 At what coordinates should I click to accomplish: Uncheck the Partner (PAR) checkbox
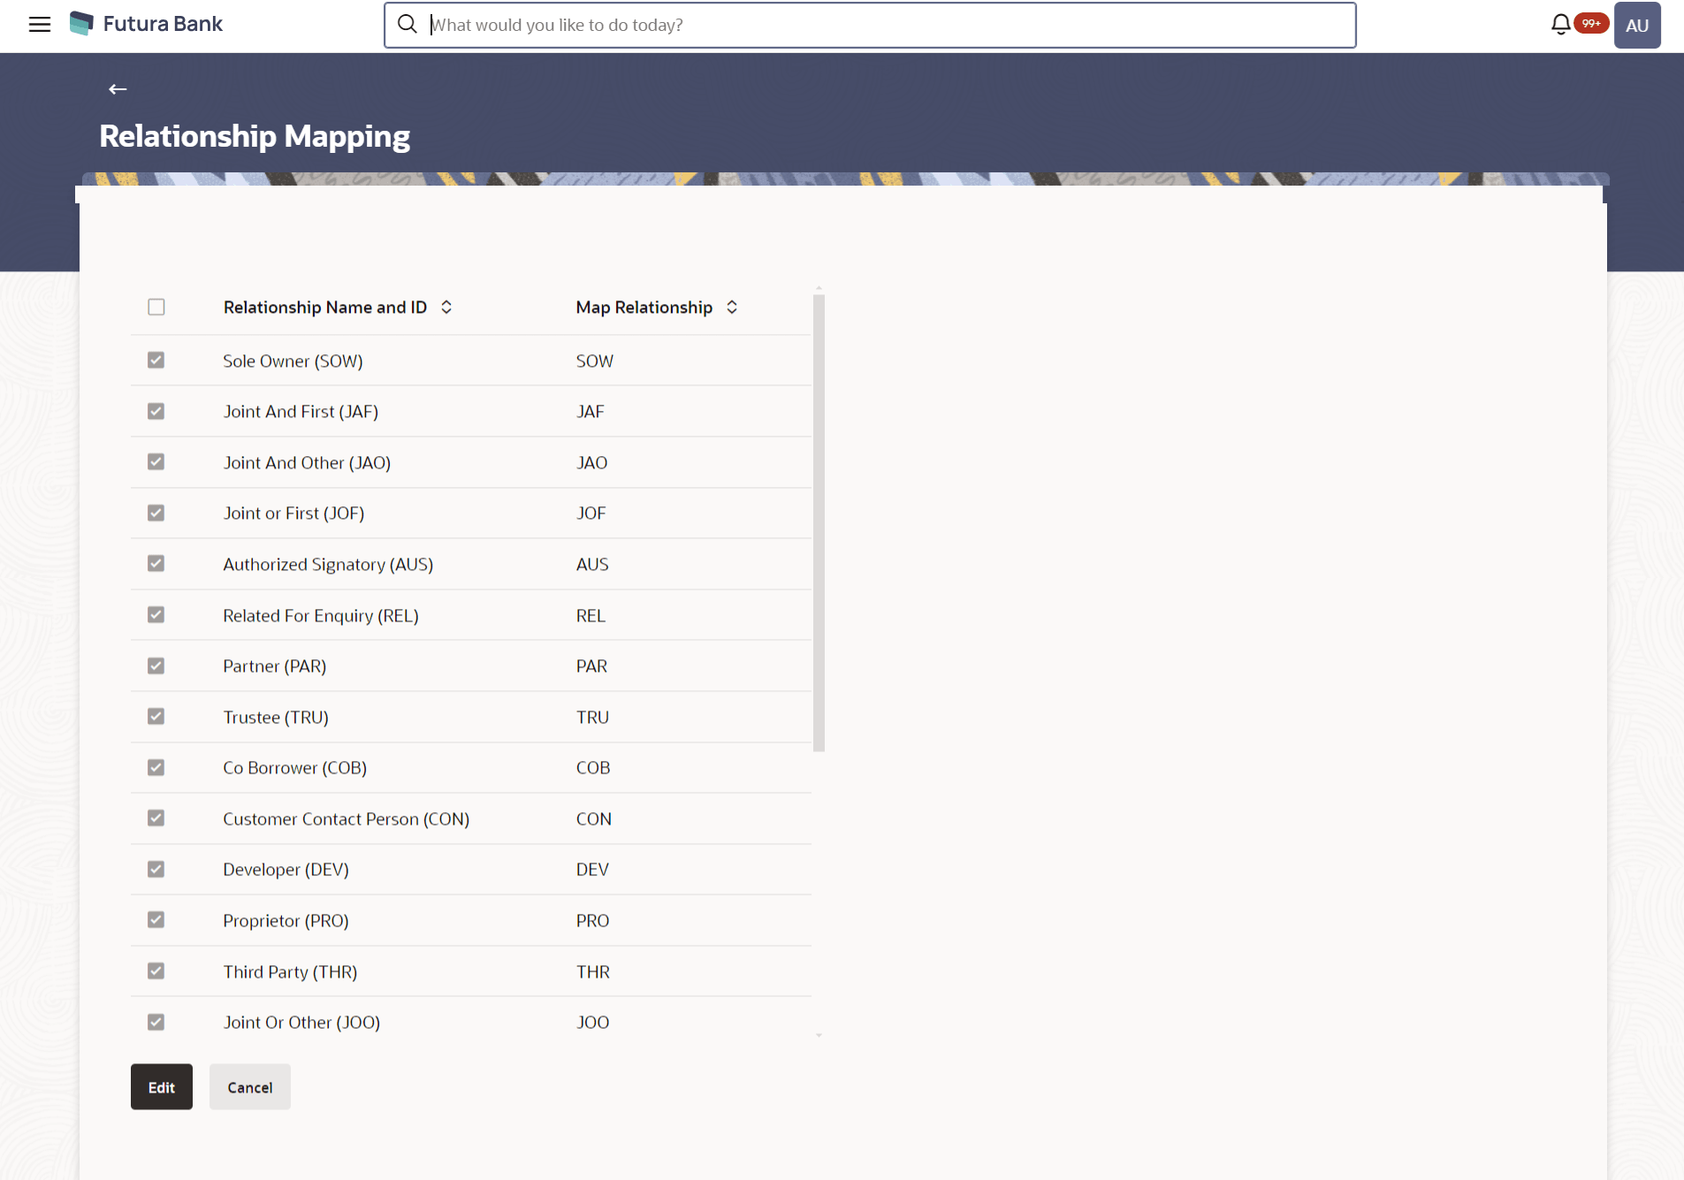[156, 666]
